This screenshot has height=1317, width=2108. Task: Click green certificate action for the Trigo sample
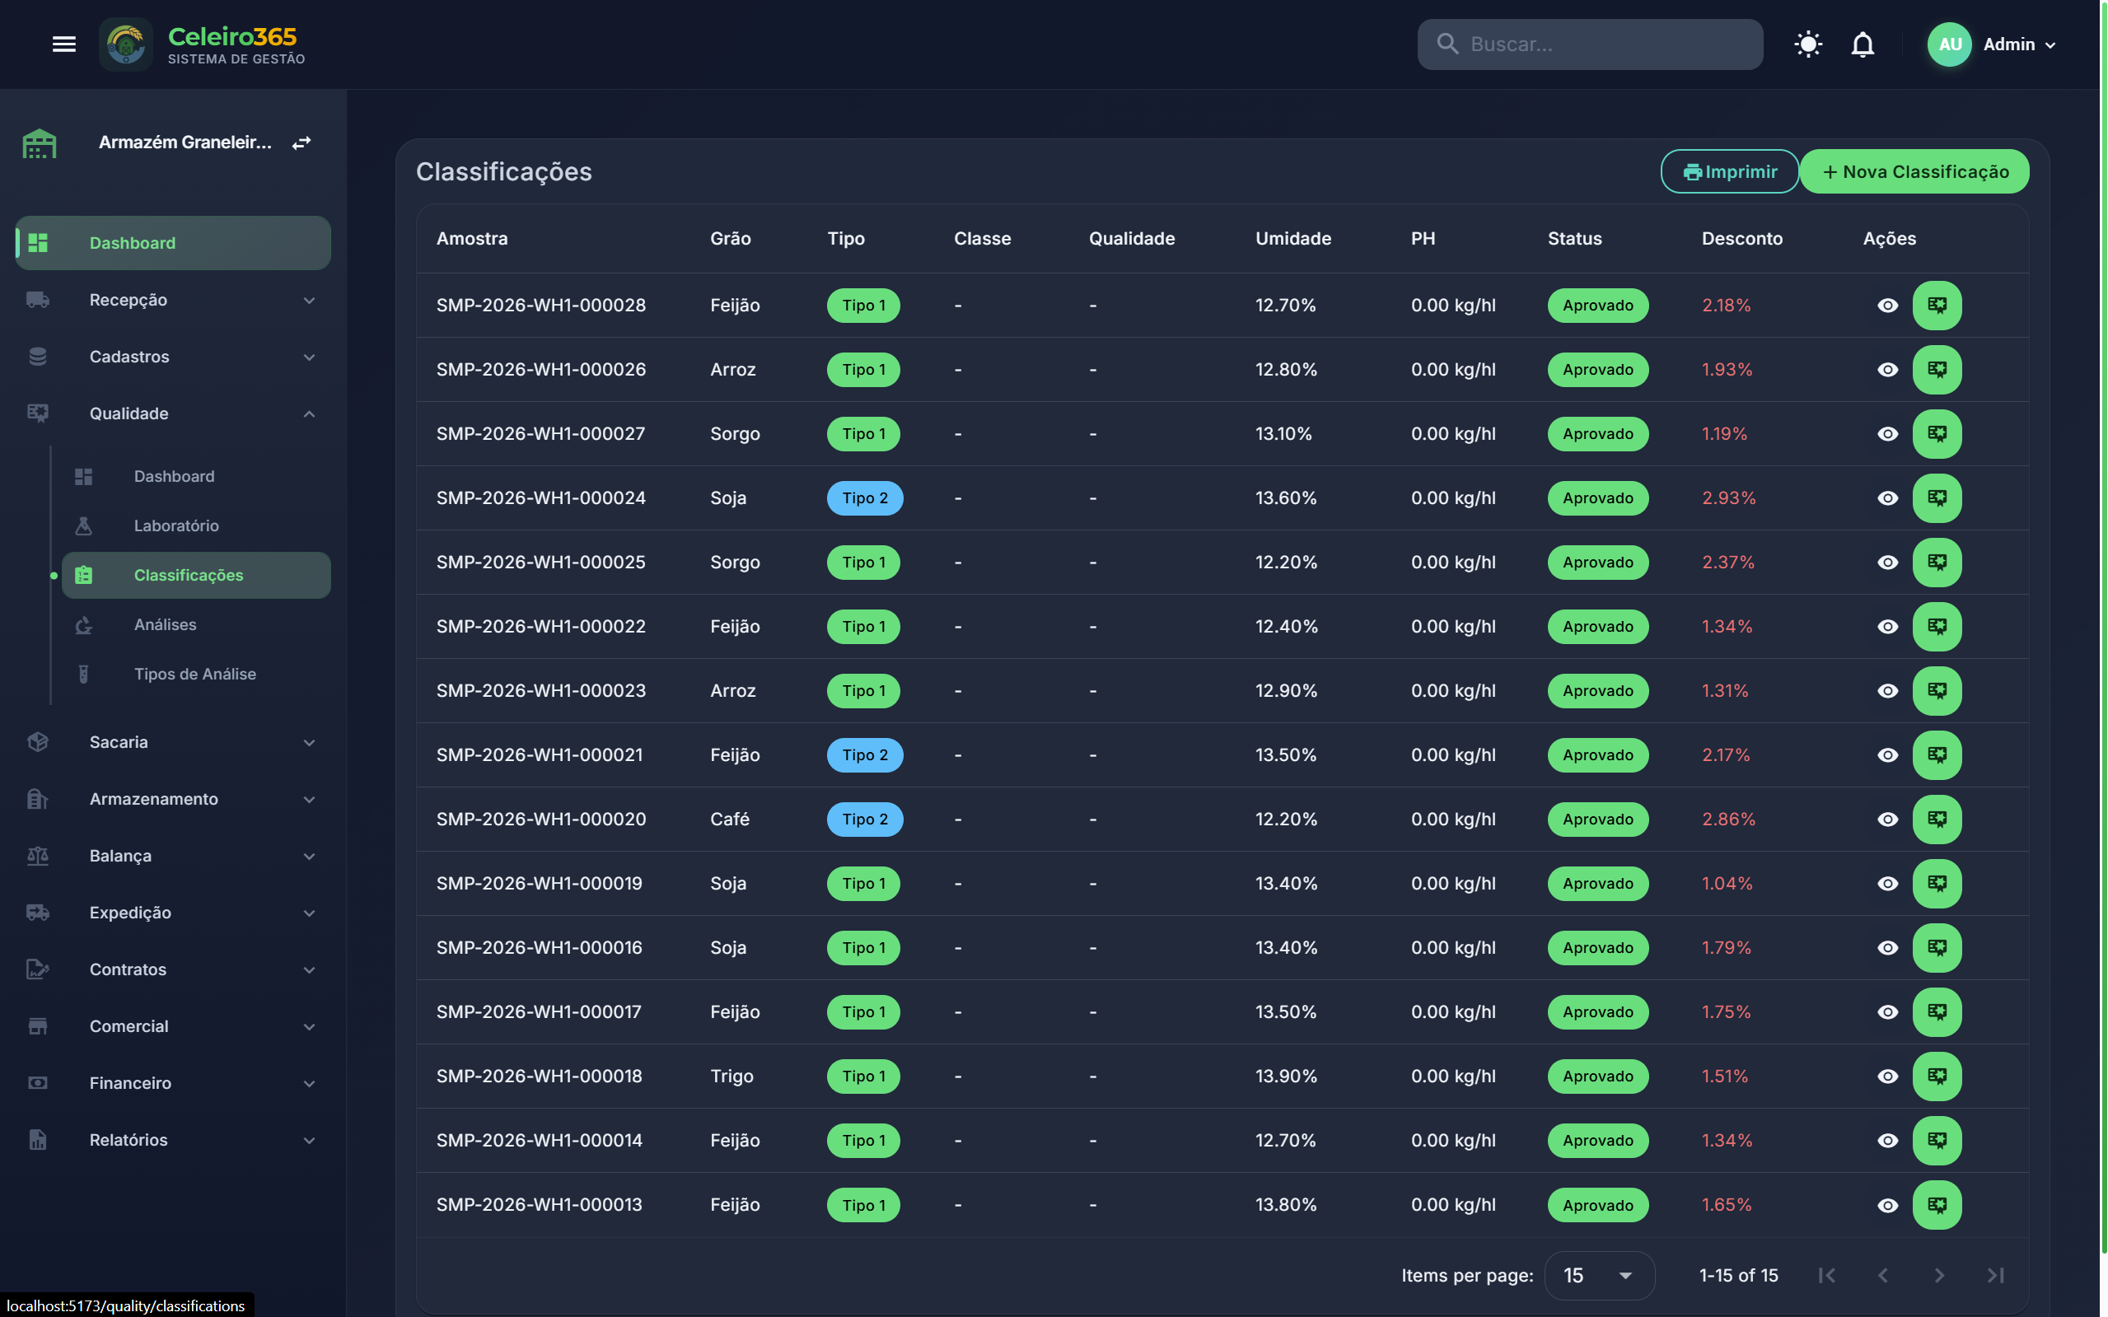(x=1937, y=1076)
